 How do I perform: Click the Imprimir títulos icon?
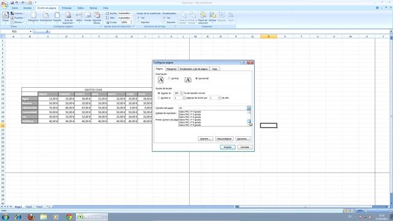click(x=97, y=18)
